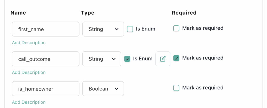Viewport: 267px width, 108px height.
Task: Uncheck the required checkbox for call_outcome
Action: pyautogui.click(x=176, y=58)
